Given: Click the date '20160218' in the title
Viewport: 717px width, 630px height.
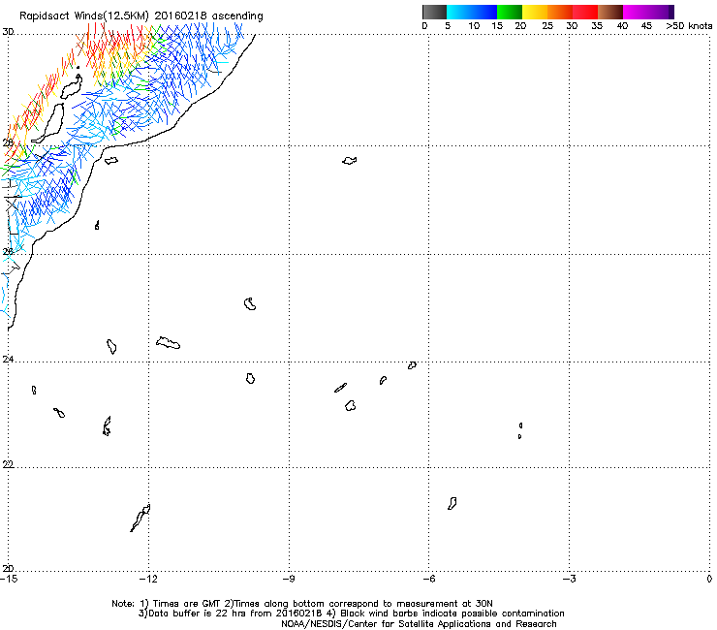Looking at the screenshot, I should point(180,16).
